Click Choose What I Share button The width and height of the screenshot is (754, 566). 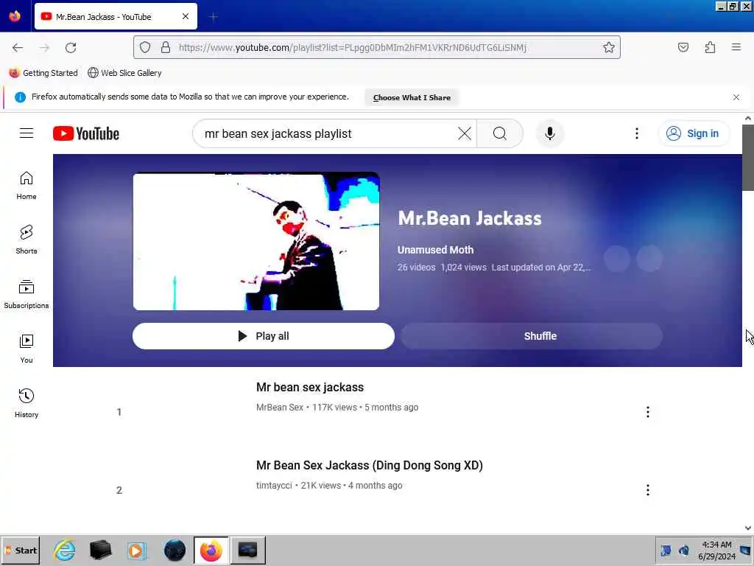point(412,98)
